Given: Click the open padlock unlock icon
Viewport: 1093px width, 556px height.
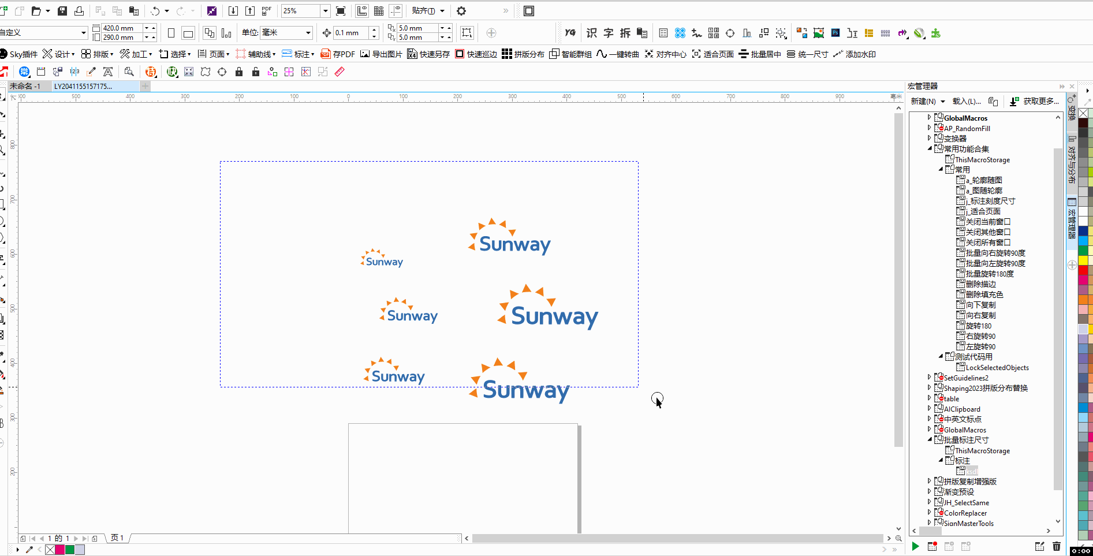Looking at the screenshot, I should (255, 72).
